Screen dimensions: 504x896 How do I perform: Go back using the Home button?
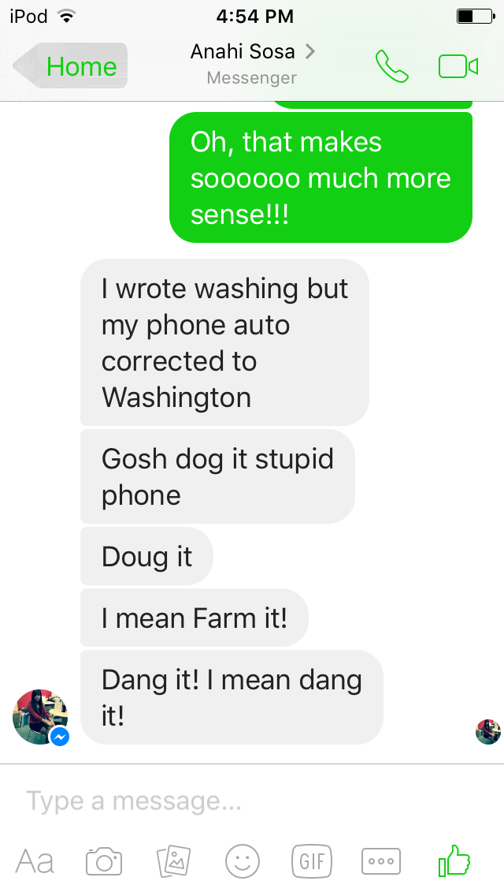point(70,66)
